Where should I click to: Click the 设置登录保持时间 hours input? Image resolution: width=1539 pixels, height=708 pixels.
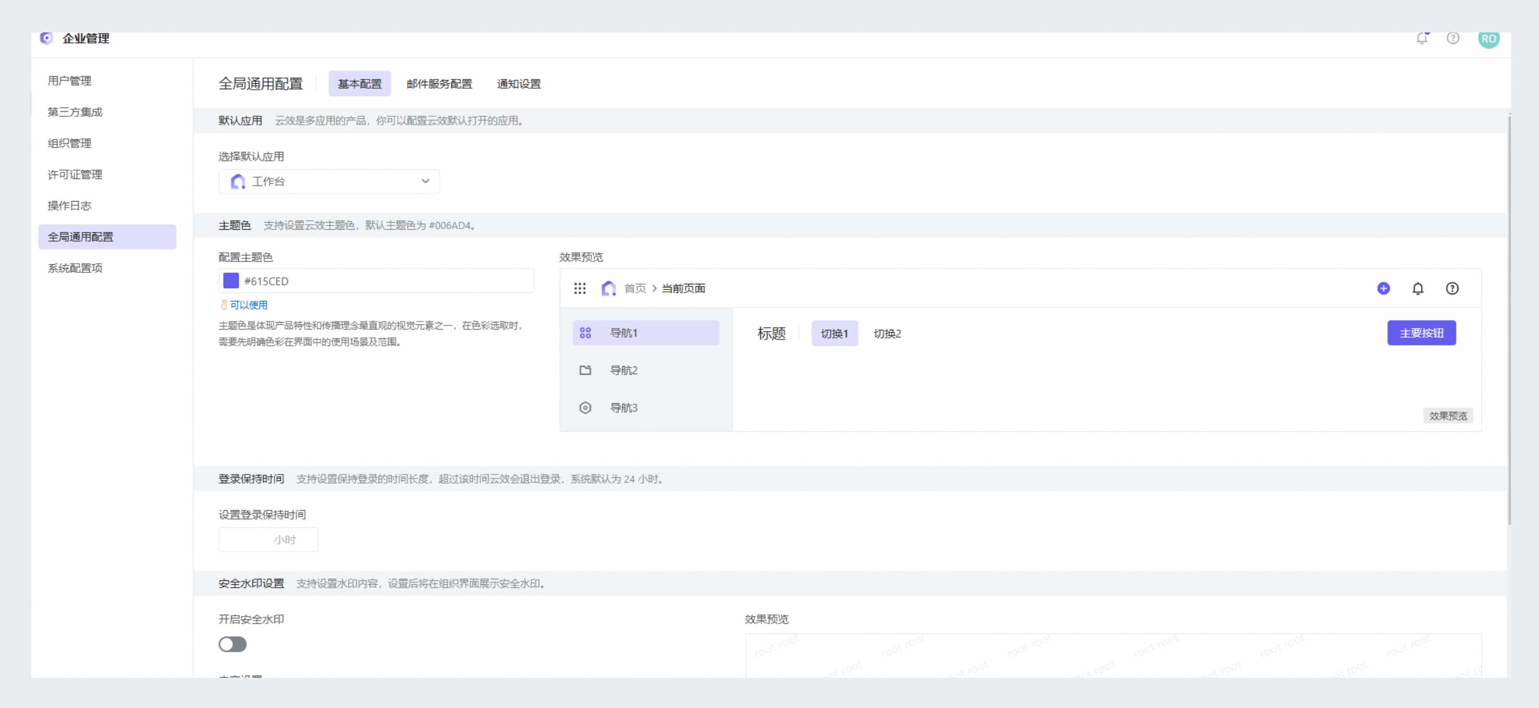point(268,539)
